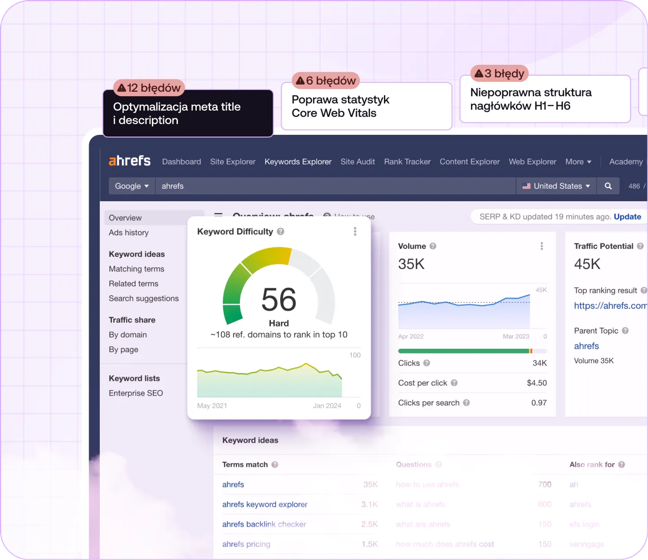Click help icon beside Parent Topic

(625, 331)
